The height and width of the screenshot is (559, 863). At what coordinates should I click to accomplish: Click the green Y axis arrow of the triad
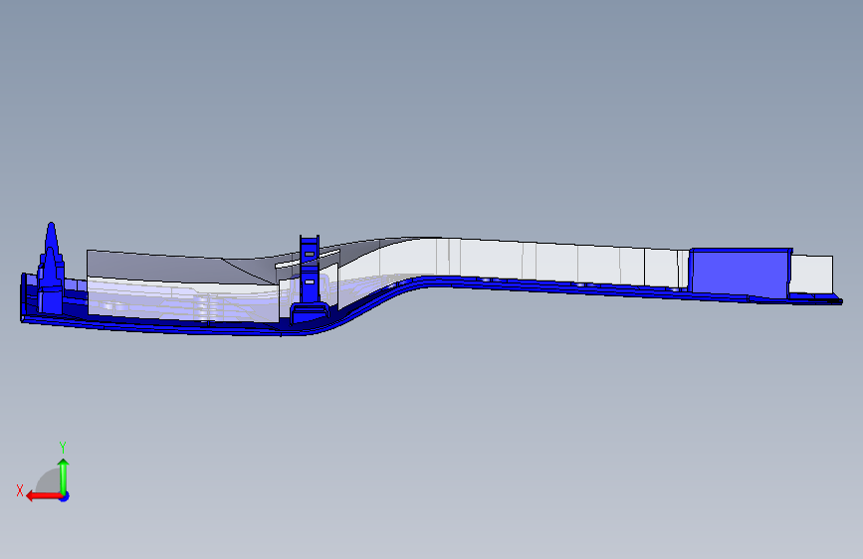click(x=64, y=475)
